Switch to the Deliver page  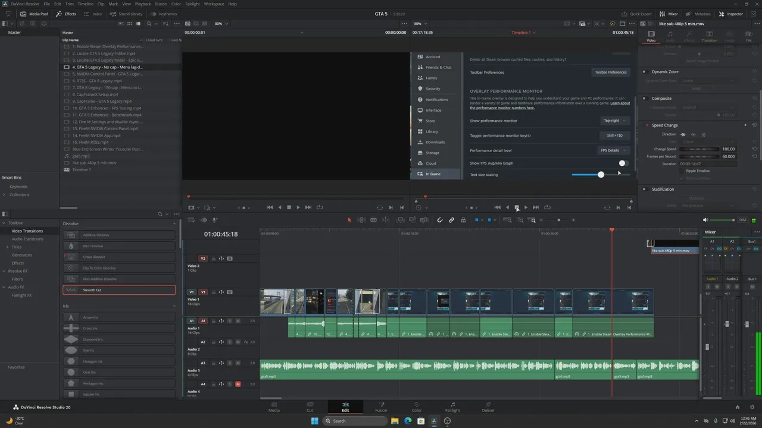coord(488,407)
